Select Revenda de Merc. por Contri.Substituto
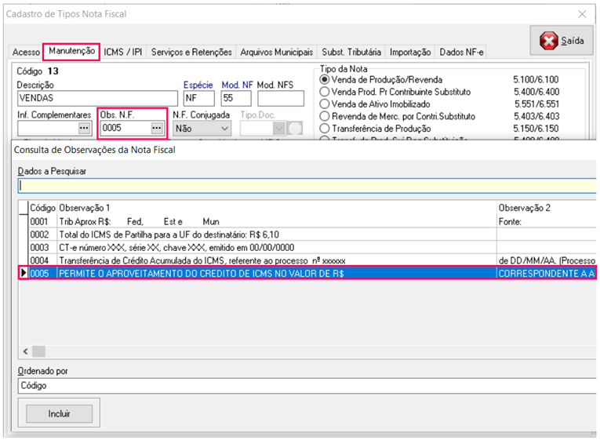The height and width of the screenshot is (440, 600). (x=325, y=116)
